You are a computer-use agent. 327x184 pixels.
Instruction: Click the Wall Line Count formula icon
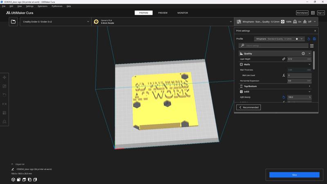pyautogui.click(x=284, y=75)
